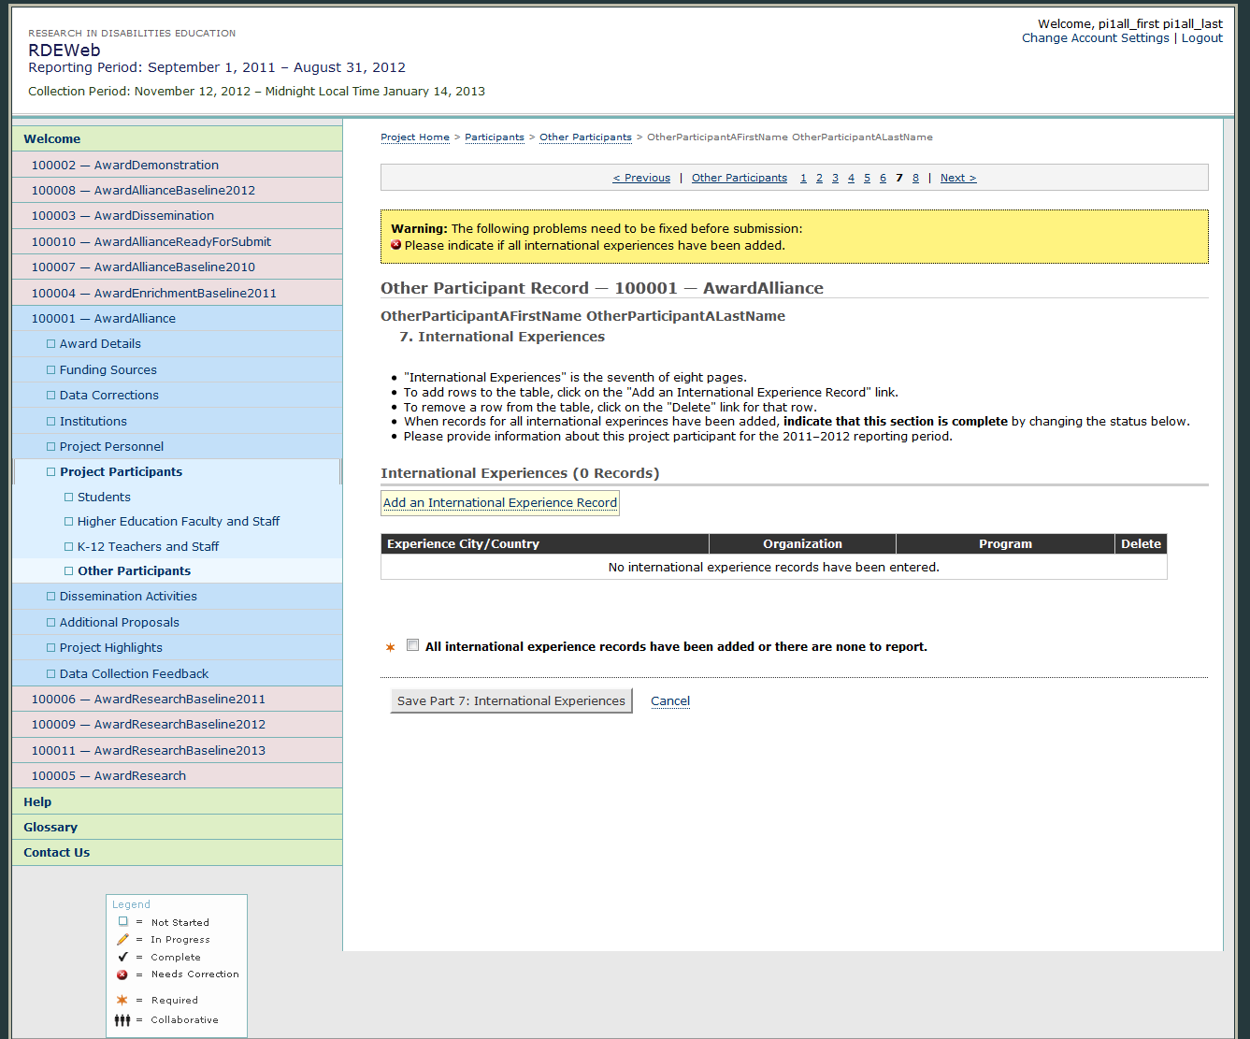Click the status icon beside Data Collection Feedback
The image size is (1250, 1039).
(51, 674)
